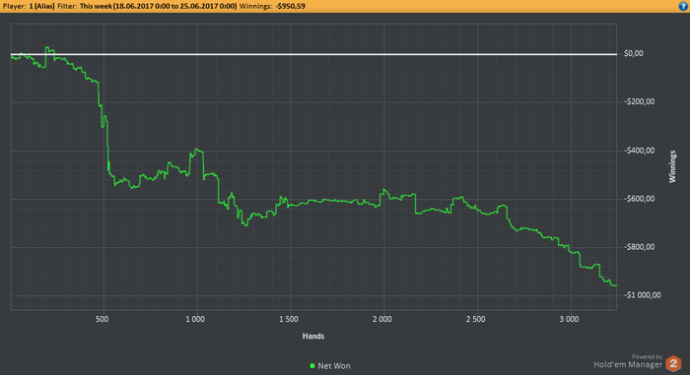Click the -$200,00 axis label
Image resolution: width=690 pixels, height=375 pixels.
pos(640,102)
